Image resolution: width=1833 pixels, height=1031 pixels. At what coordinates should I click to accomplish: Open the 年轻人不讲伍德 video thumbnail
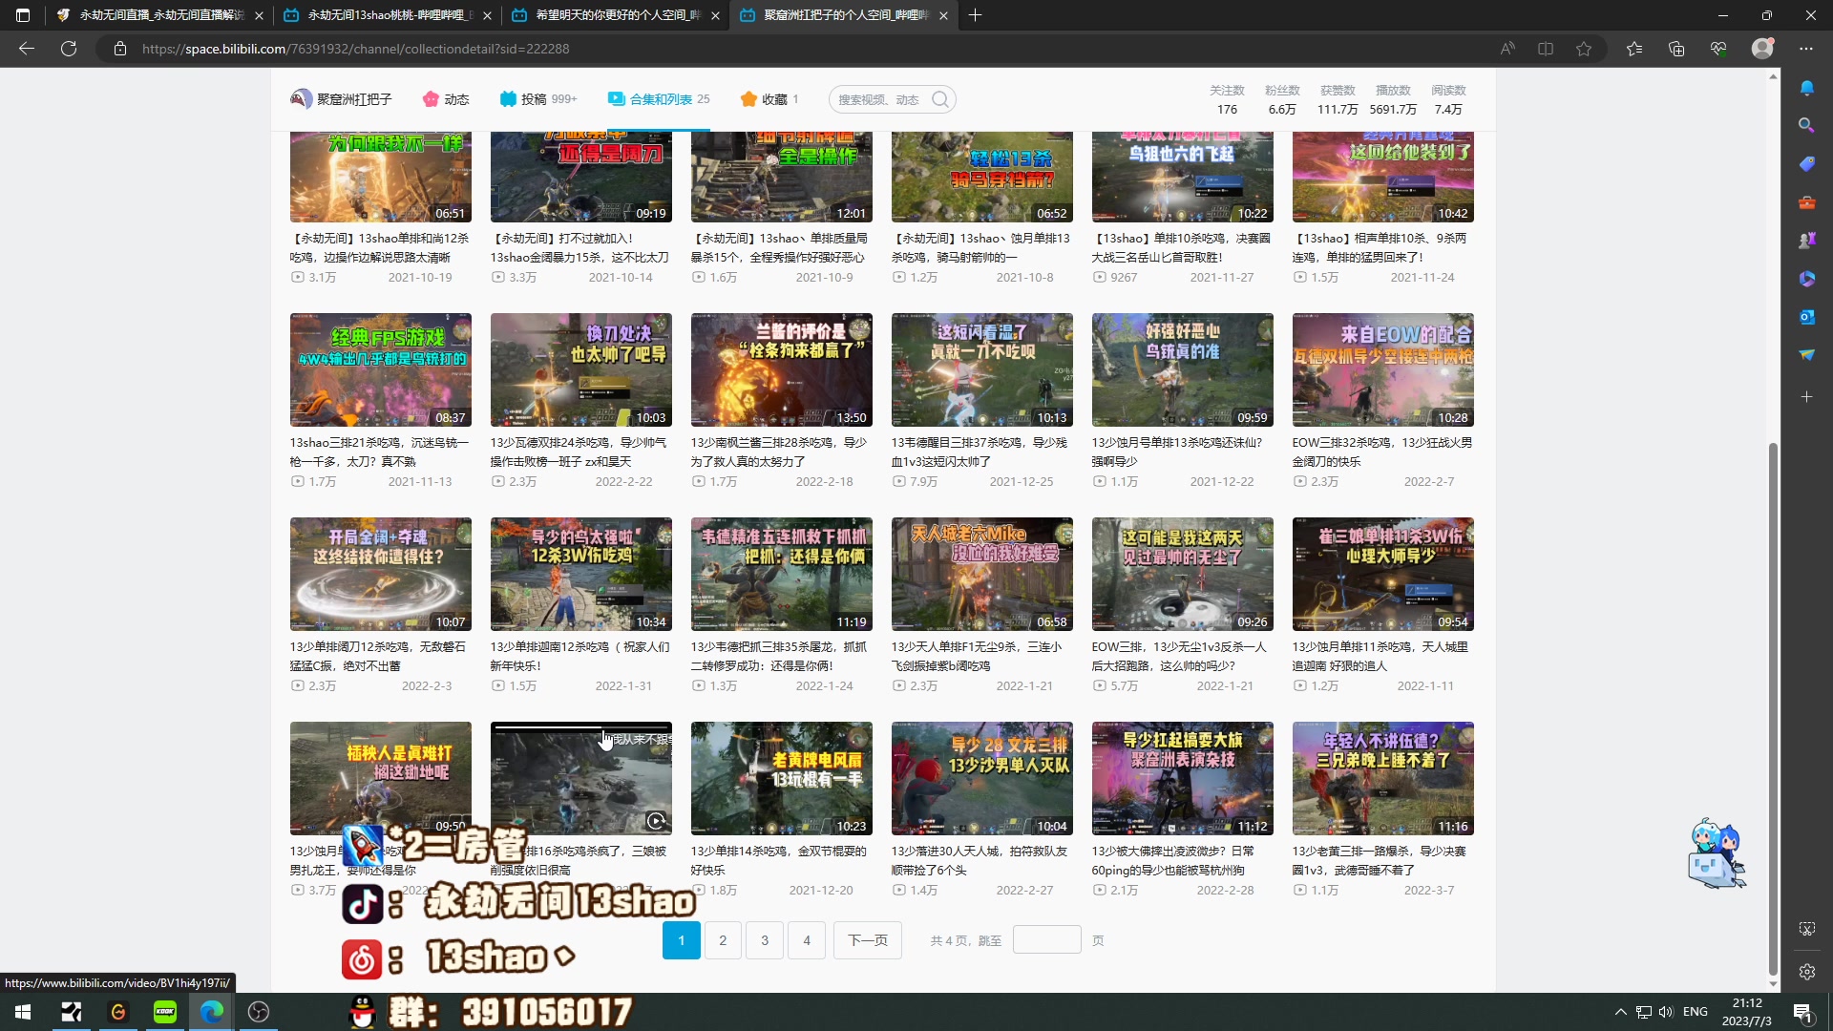[1383, 778]
